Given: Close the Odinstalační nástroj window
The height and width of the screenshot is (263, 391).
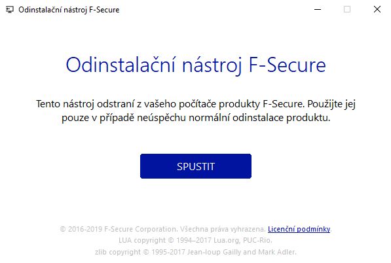Looking at the screenshot, I should point(377,9).
